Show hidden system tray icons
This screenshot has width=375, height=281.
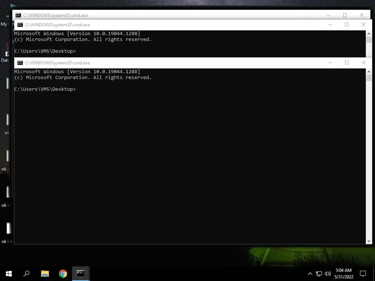pos(310,274)
